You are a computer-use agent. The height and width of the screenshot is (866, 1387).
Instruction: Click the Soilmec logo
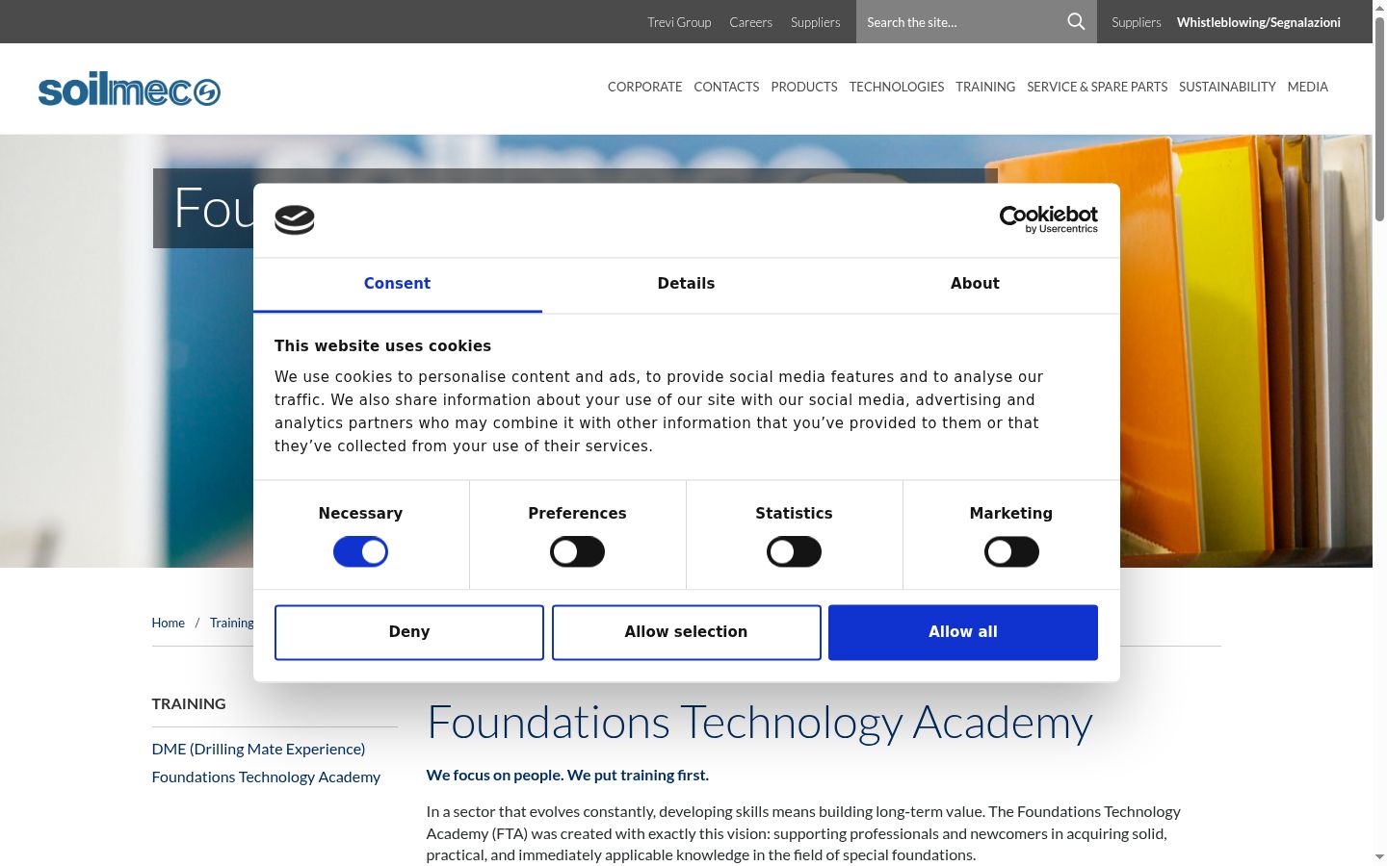tap(129, 89)
